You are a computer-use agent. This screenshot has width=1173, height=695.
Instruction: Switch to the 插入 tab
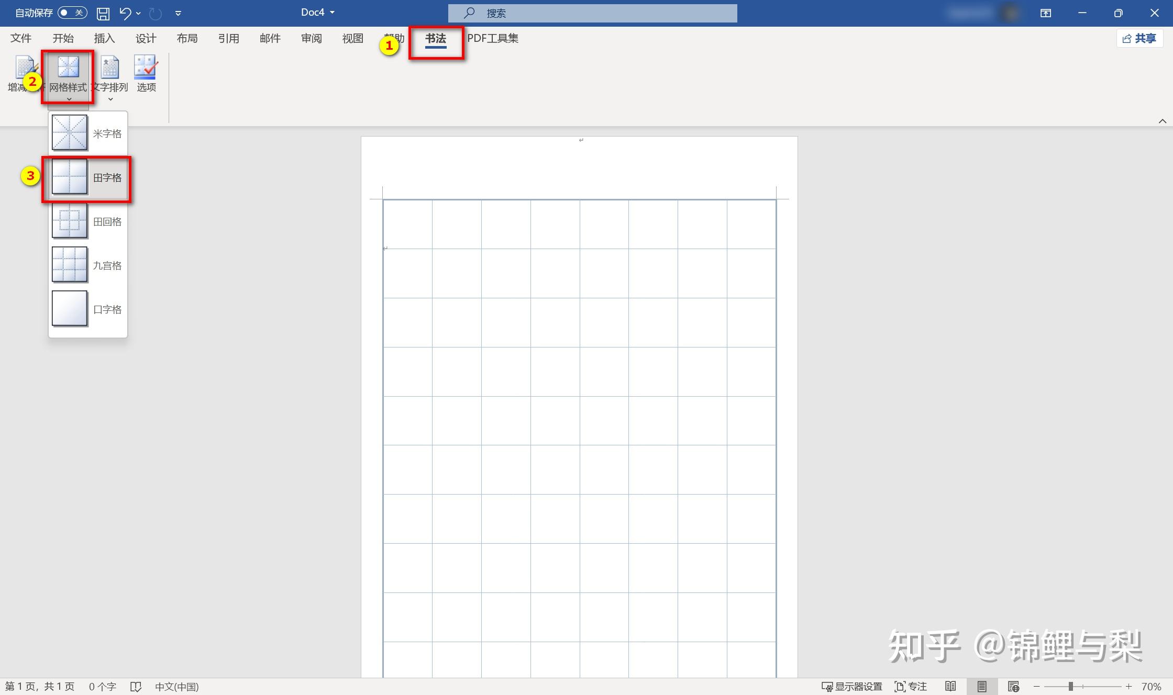(104, 38)
